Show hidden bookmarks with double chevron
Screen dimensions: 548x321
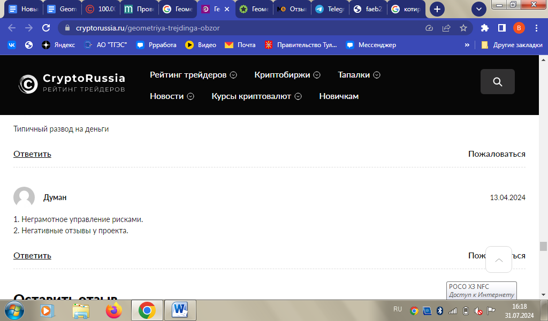467,45
